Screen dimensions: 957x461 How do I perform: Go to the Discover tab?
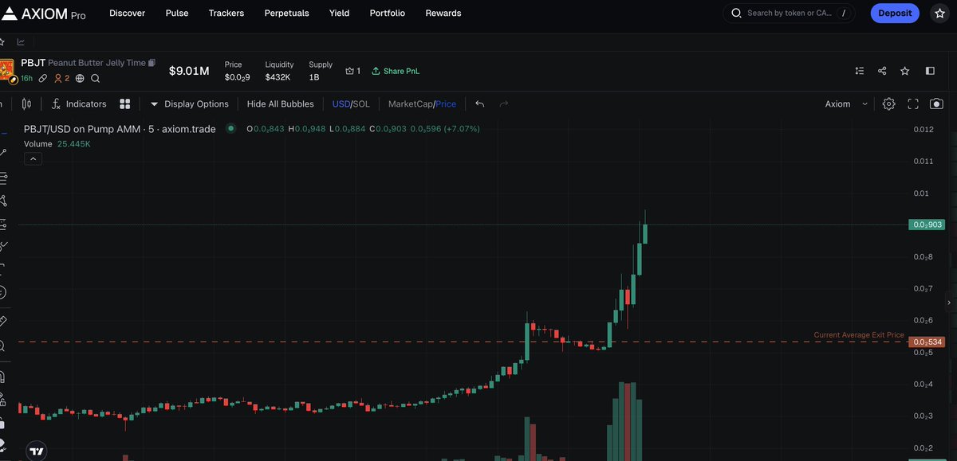(127, 14)
